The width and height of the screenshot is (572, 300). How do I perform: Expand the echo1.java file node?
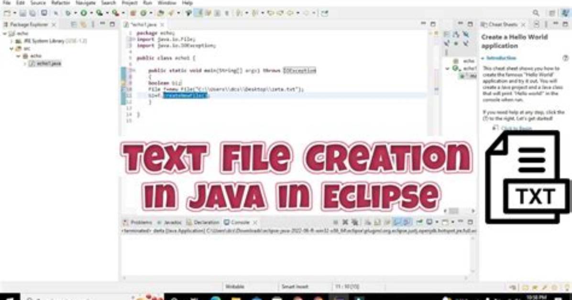pyautogui.click(x=25, y=64)
